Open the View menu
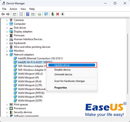 pyautogui.click(x=23, y=9)
